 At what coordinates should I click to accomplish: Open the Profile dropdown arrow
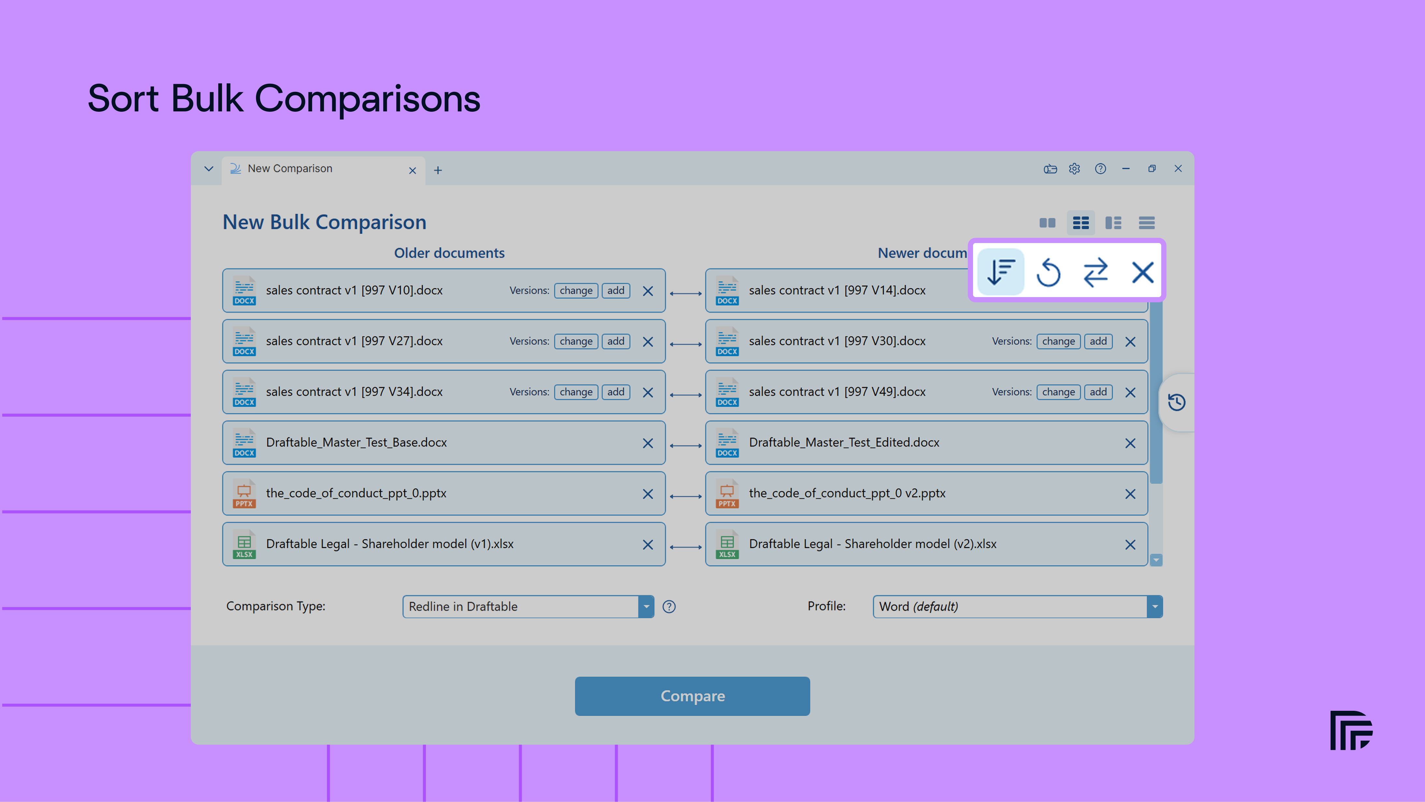pyautogui.click(x=1154, y=607)
